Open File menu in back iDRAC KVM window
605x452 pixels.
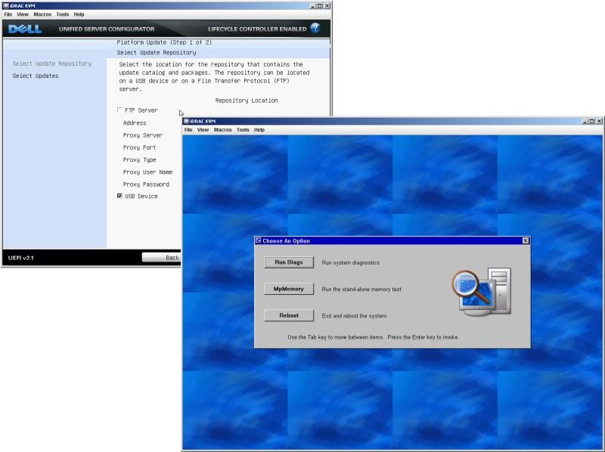pos(8,14)
